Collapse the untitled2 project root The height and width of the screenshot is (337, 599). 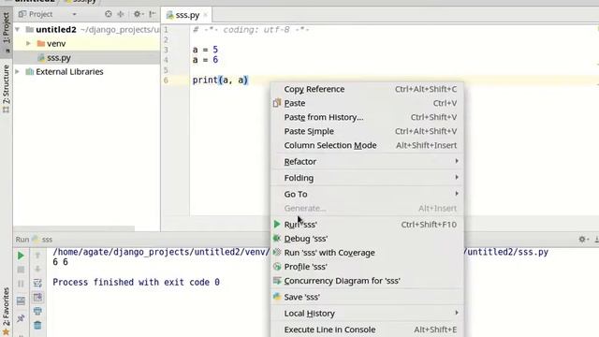(17, 29)
